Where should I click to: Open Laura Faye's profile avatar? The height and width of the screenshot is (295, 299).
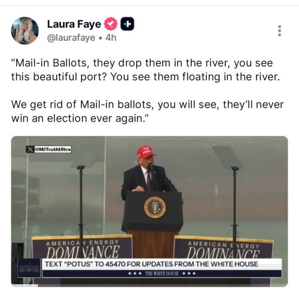[x=25, y=31]
